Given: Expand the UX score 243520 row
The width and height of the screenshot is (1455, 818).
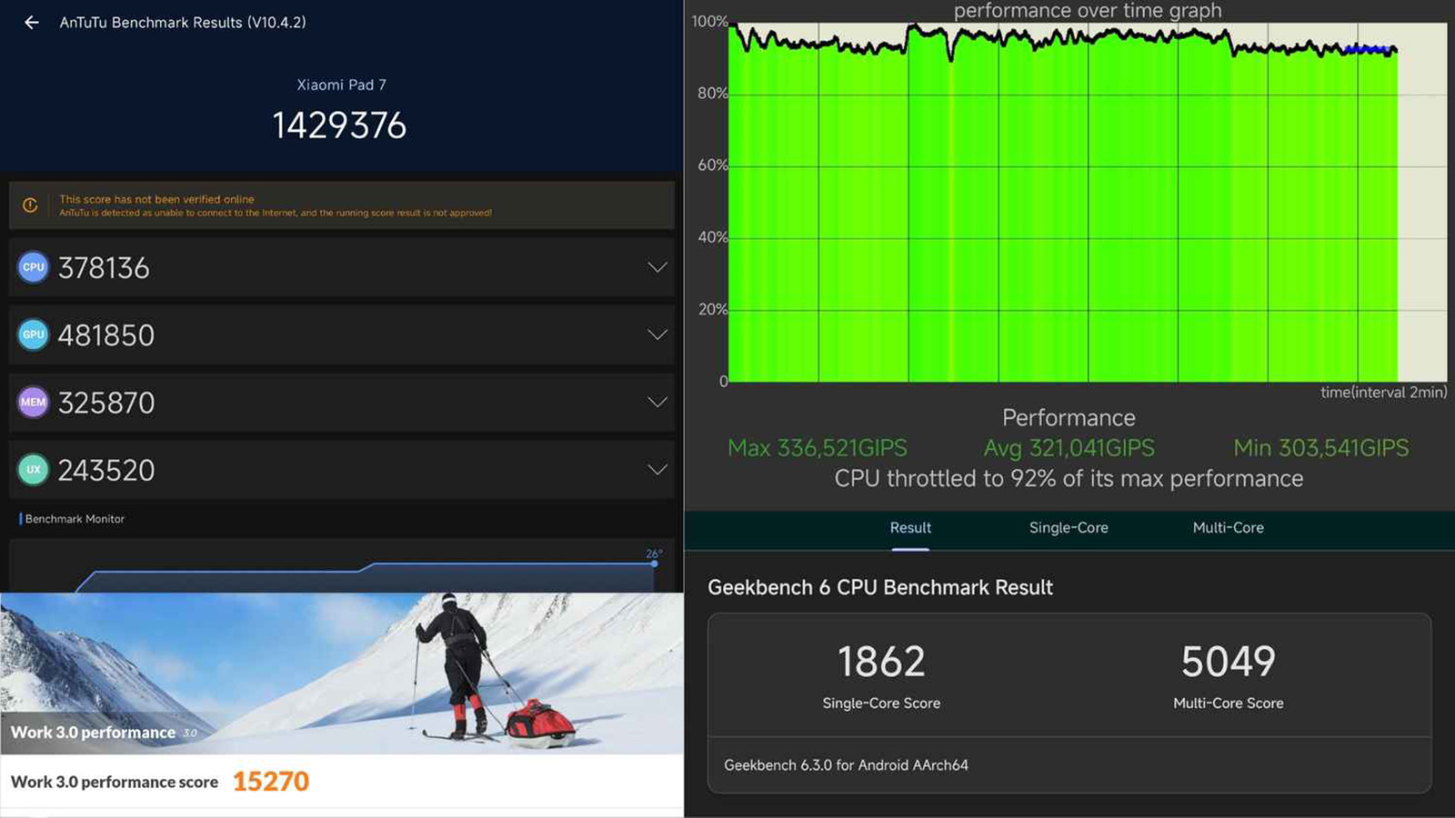Looking at the screenshot, I should pos(657,469).
